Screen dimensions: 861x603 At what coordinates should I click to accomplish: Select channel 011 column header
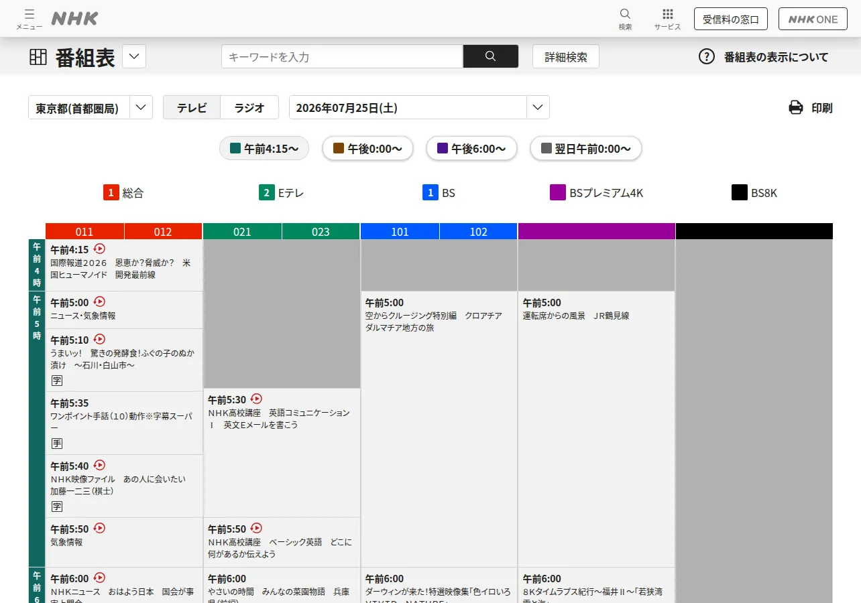pyautogui.click(x=84, y=232)
